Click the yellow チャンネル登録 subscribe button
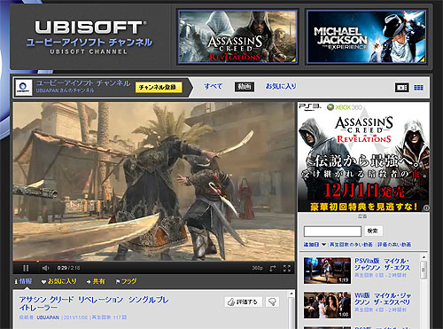443x329 pixels. tap(159, 87)
